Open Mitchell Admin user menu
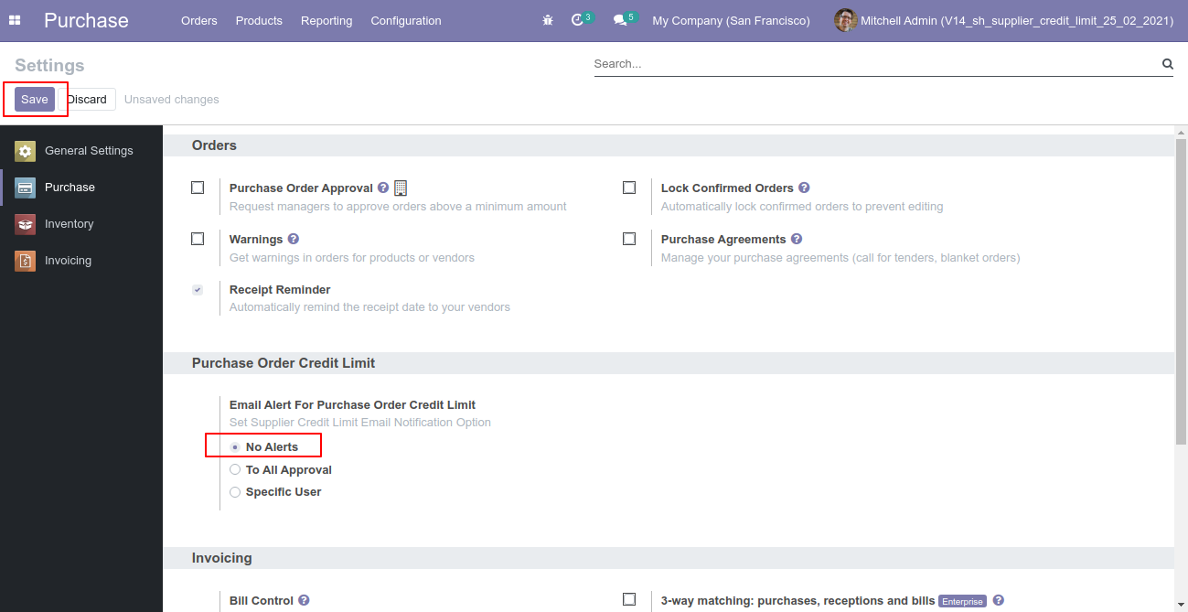 [x=1003, y=20]
